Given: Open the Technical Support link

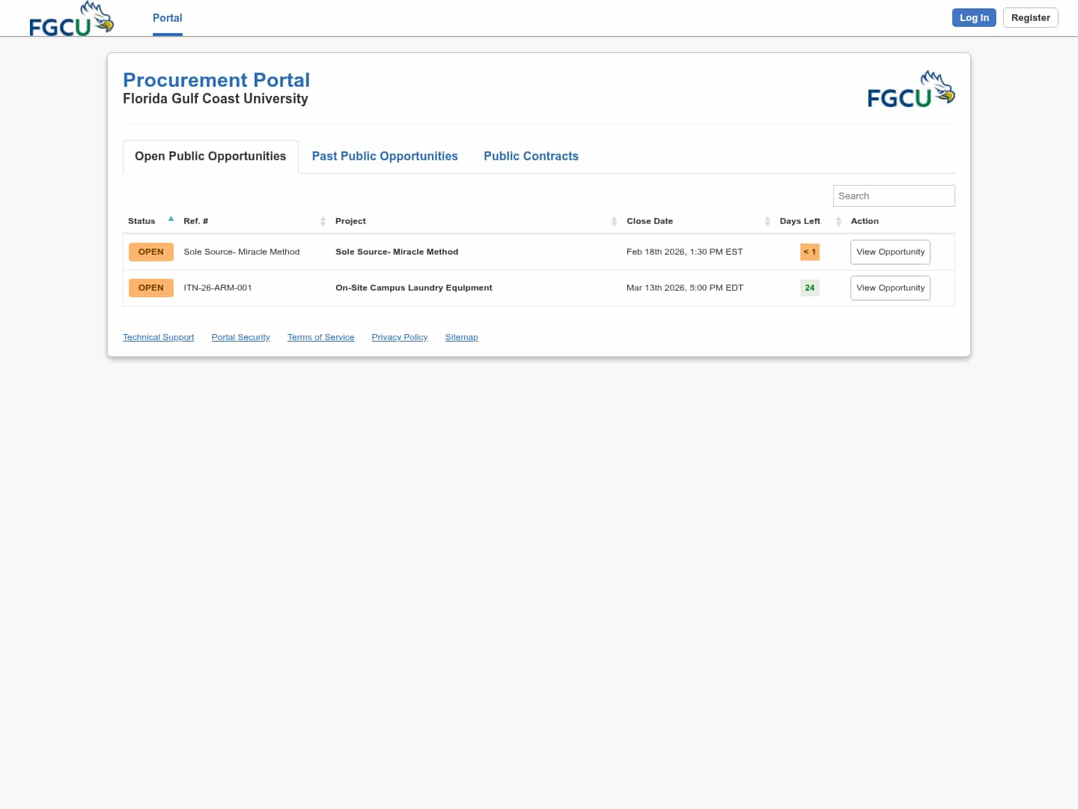Looking at the screenshot, I should (x=158, y=337).
